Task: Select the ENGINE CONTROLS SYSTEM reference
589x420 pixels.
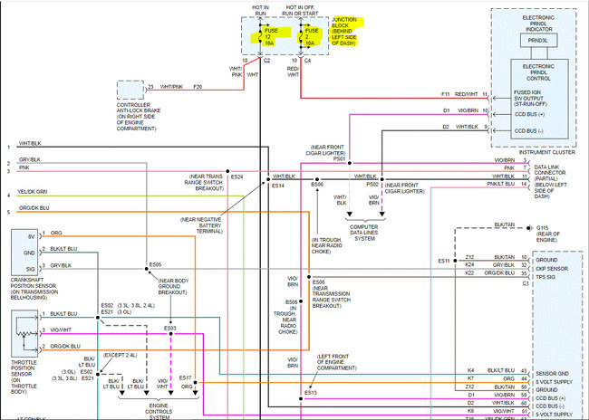Action: [x=159, y=411]
